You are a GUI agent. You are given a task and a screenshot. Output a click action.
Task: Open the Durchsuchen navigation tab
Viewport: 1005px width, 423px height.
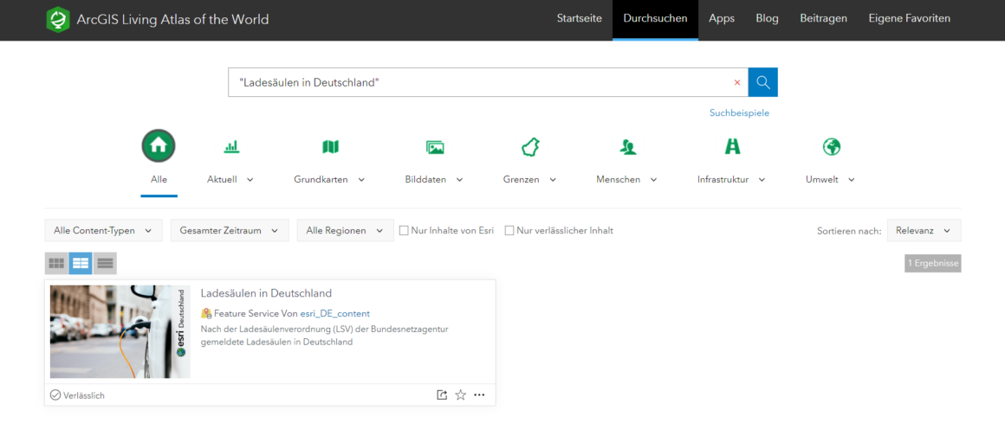[655, 19]
